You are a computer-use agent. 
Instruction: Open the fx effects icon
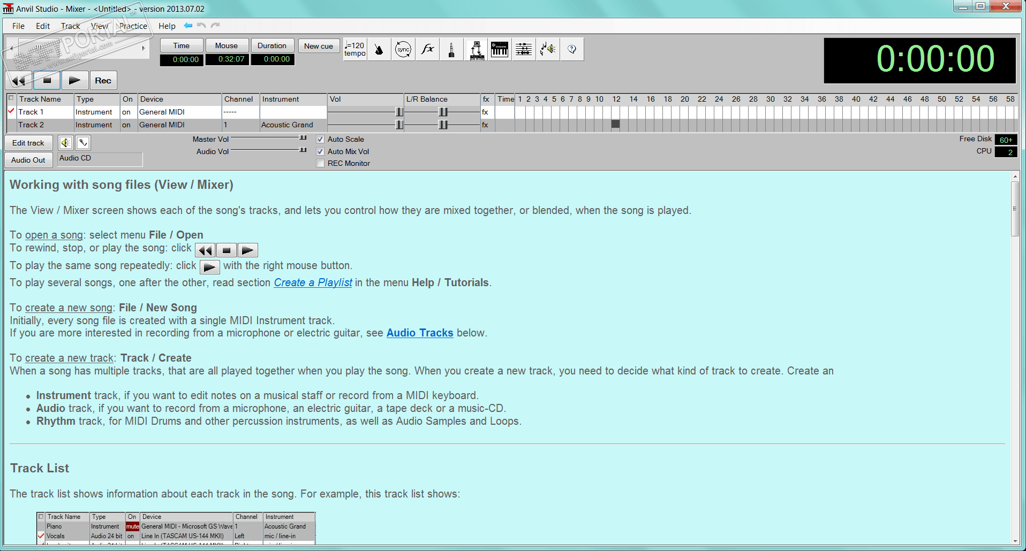[427, 49]
